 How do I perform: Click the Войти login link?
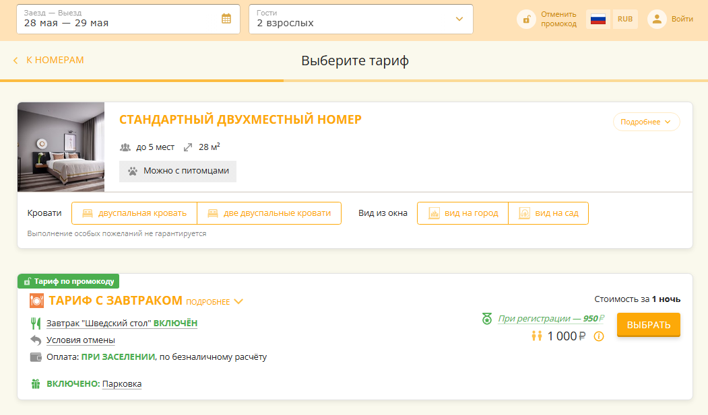(x=682, y=19)
